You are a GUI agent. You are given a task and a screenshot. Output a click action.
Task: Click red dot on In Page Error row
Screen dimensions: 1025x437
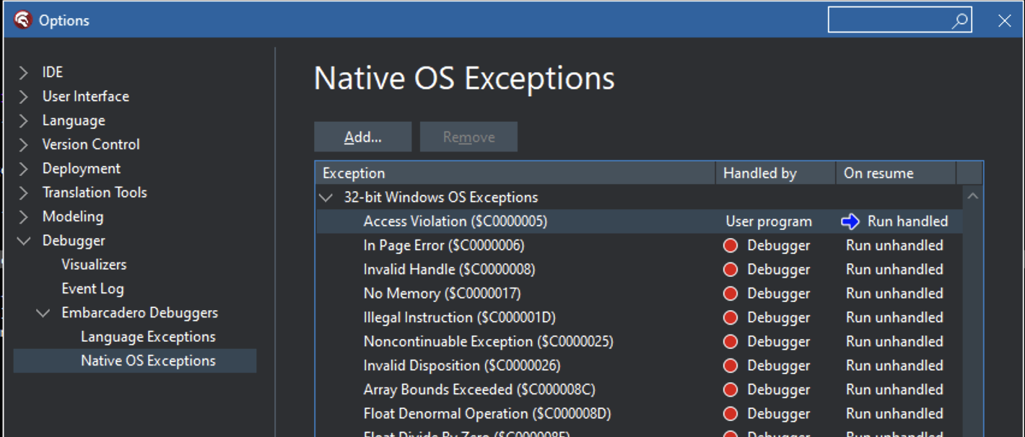[730, 246]
